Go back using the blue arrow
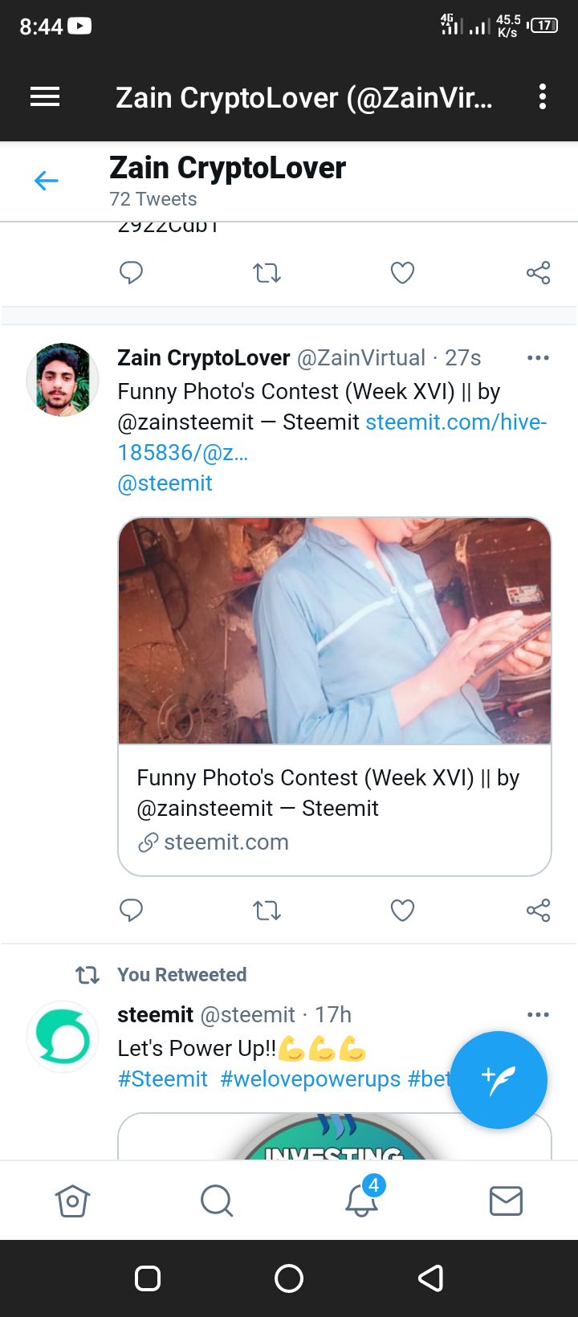Viewport: 578px width, 1317px height. point(47,181)
